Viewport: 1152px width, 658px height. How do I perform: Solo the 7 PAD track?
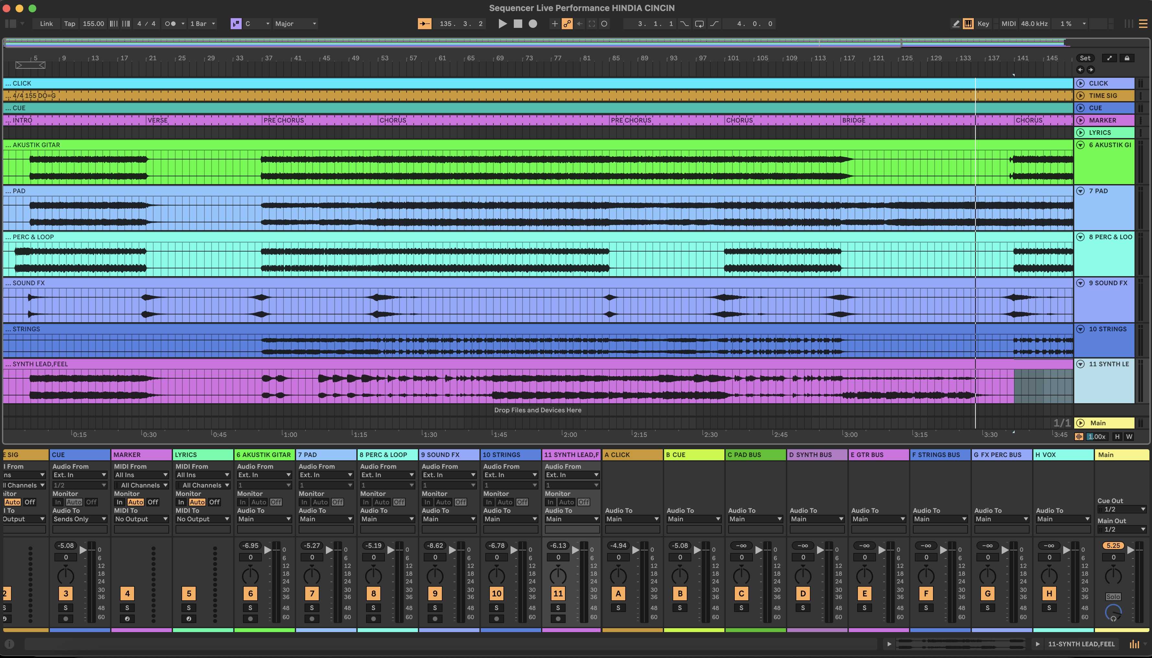click(x=312, y=608)
